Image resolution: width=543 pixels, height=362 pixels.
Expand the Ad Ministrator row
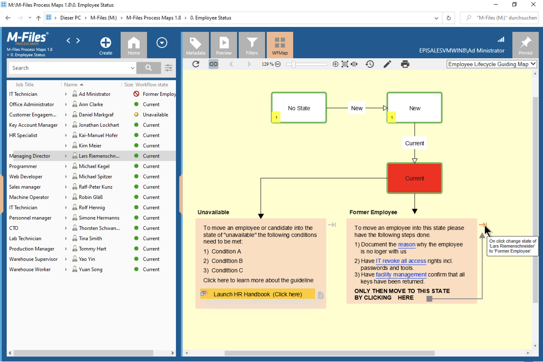click(66, 94)
